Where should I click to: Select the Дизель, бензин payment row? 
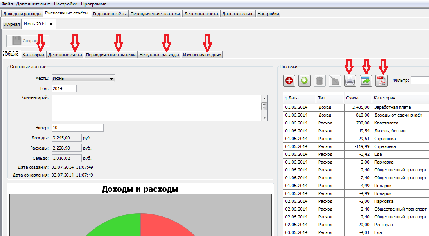(356, 131)
